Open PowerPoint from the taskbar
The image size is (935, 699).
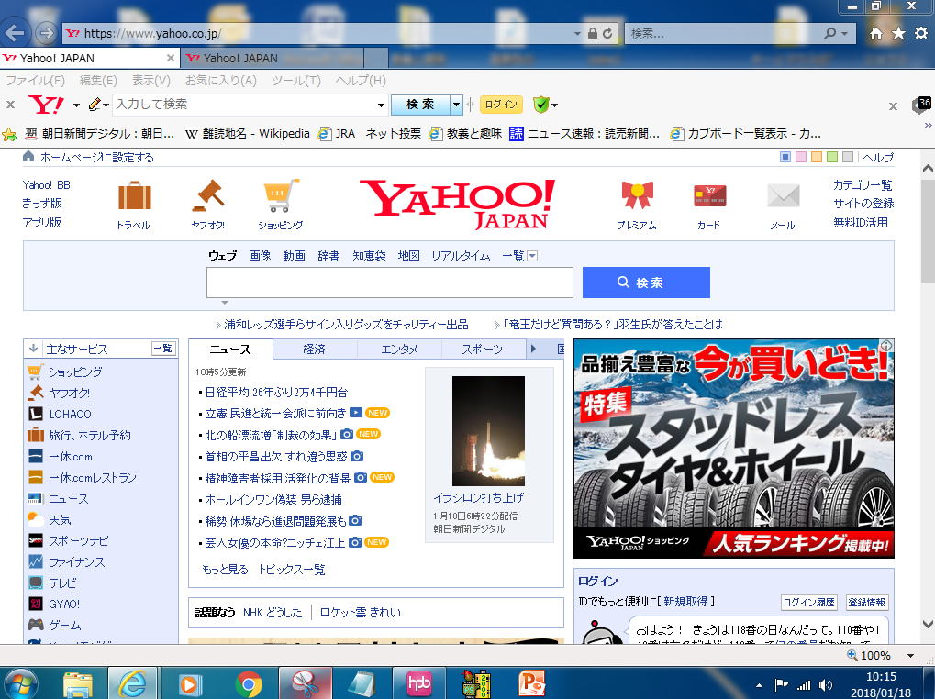tap(531, 683)
